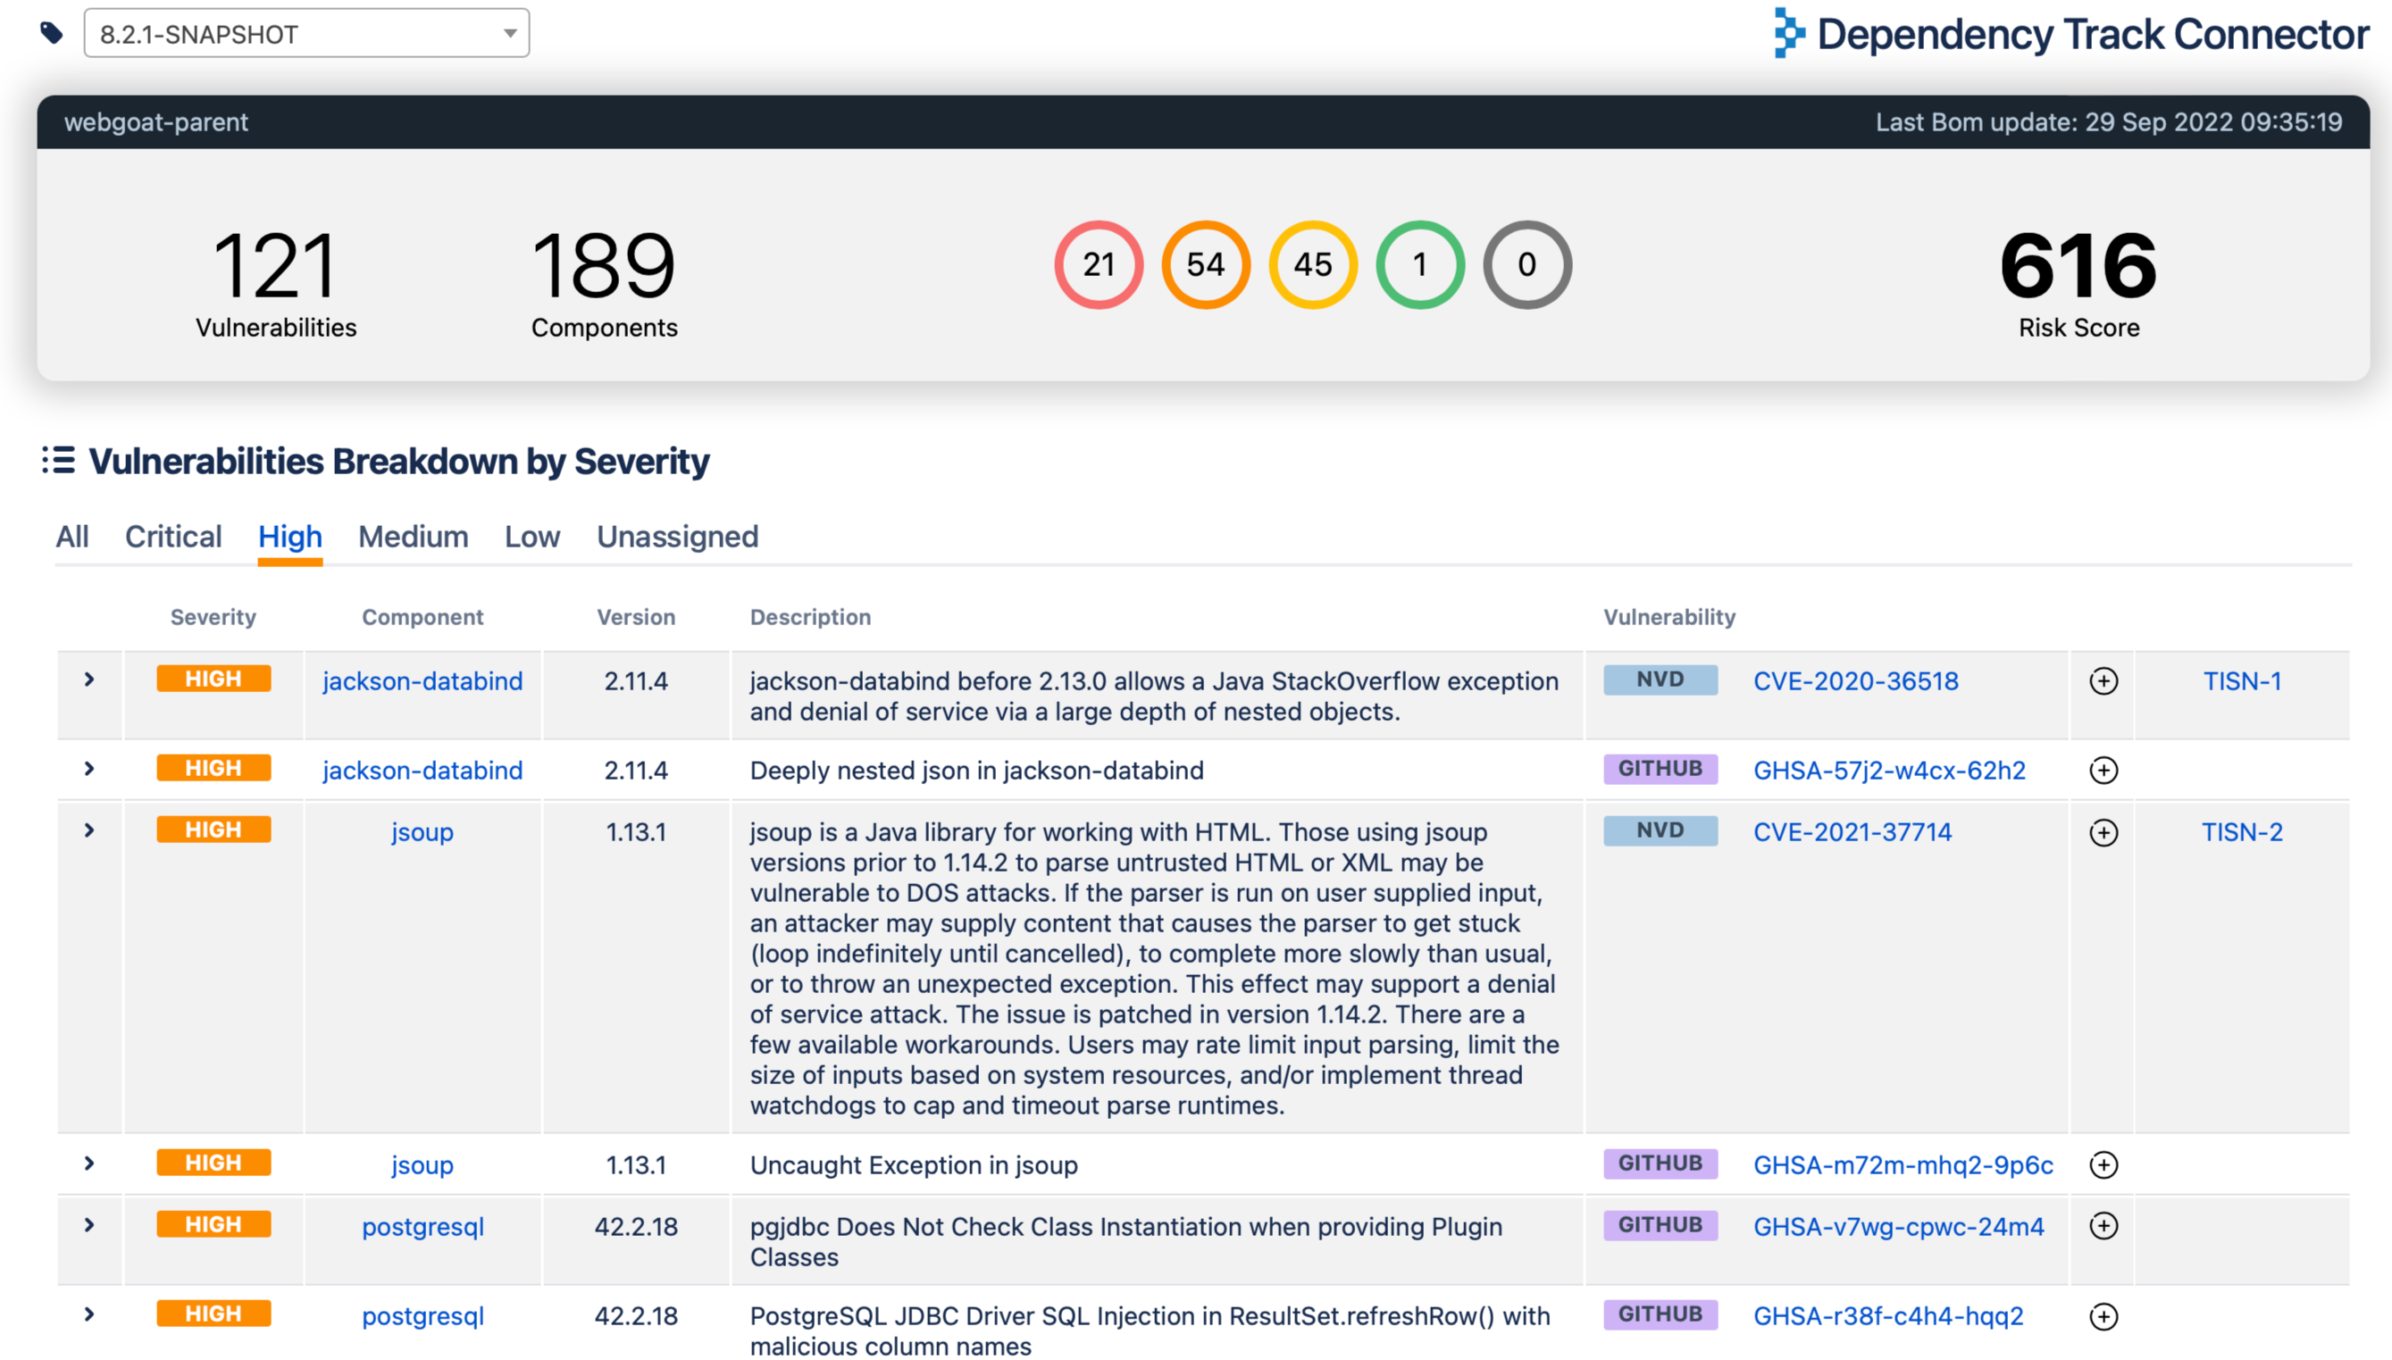Open the TISN-1 issue link
The height and width of the screenshot is (1360, 2392).
click(2241, 681)
